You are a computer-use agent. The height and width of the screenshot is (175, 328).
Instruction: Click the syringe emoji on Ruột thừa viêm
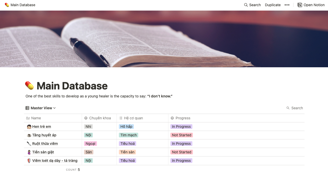coord(29,143)
